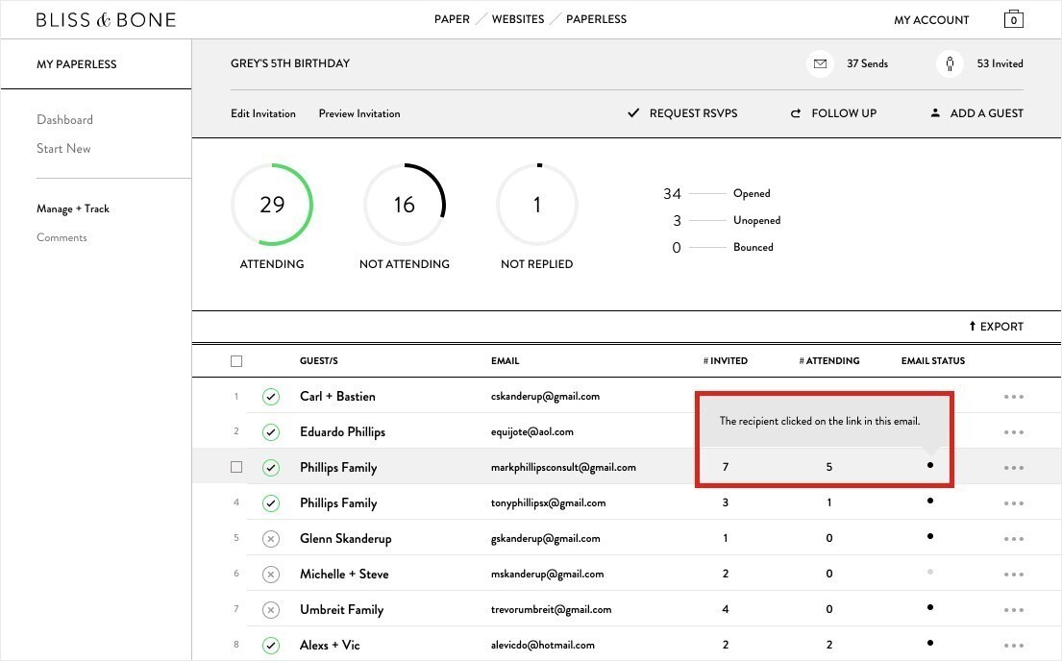Click the grey email status dot for Michelle + Steve
Viewport: 1062px width, 661px height.
click(929, 572)
